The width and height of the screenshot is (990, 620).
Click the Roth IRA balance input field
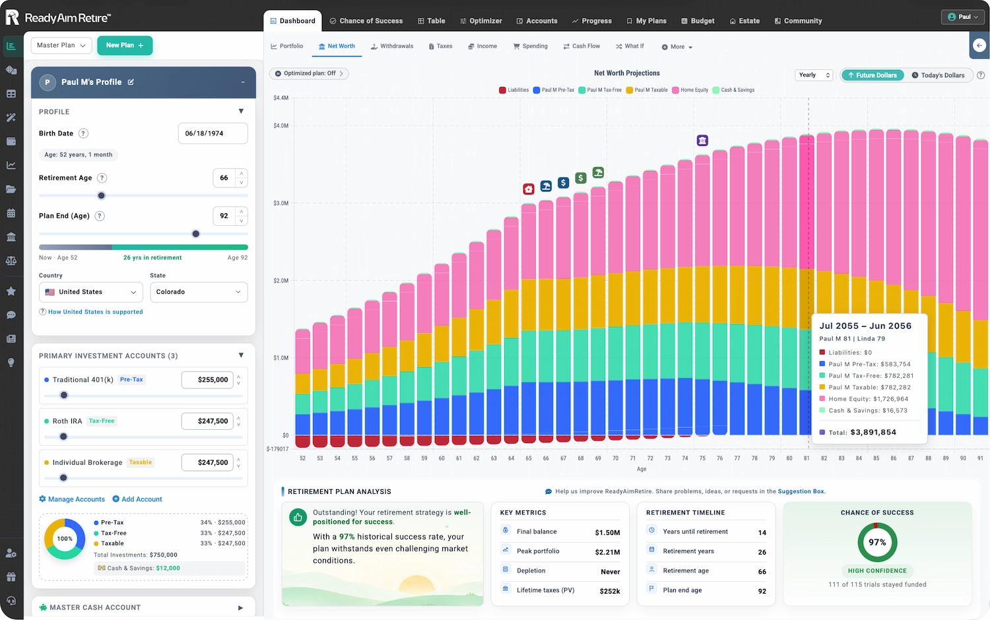207,421
